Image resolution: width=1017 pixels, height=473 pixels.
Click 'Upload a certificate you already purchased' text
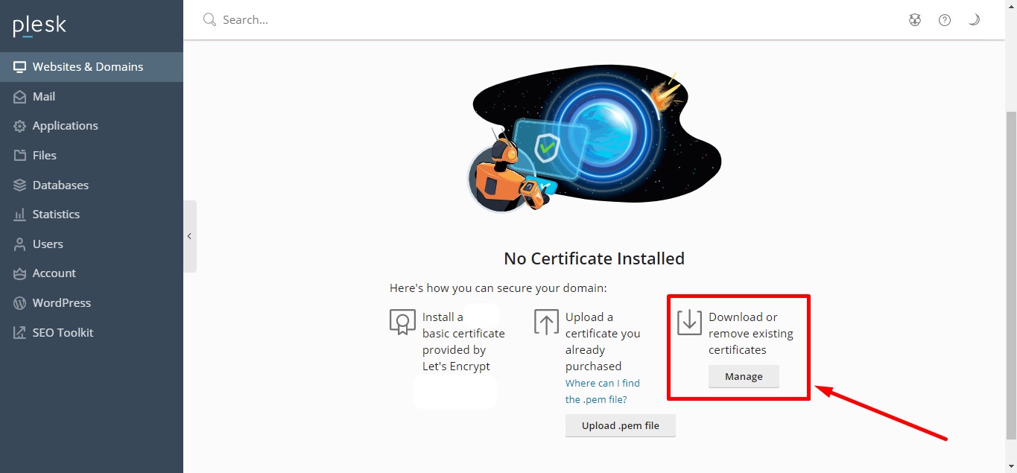pos(603,342)
